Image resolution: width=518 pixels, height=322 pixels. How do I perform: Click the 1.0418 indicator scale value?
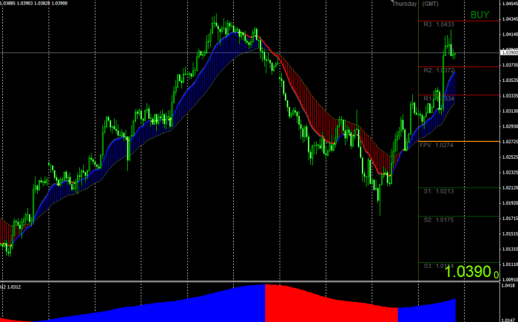[508, 285]
